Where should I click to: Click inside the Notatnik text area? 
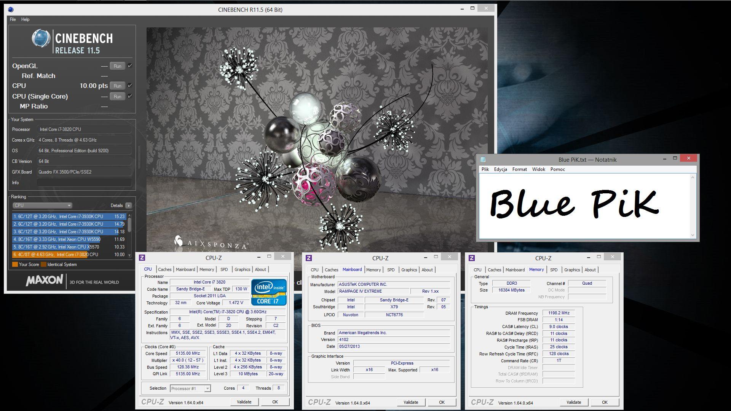pos(584,206)
